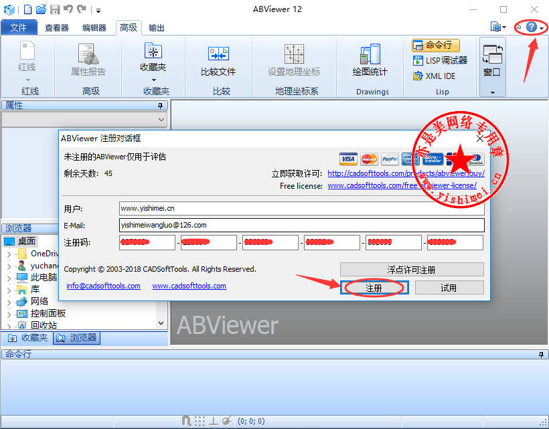Open the www.cadsofttools.com link

pos(189,286)
